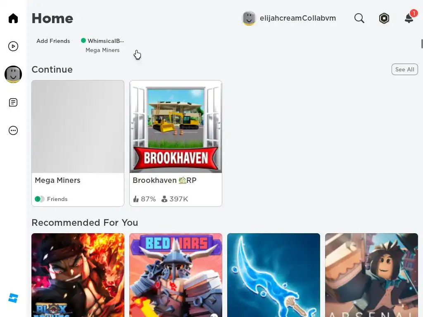Viewport: 423px width, 317px height.
Task: Open the Arsenal recommended thumbnail
Action: coord(371,275)
